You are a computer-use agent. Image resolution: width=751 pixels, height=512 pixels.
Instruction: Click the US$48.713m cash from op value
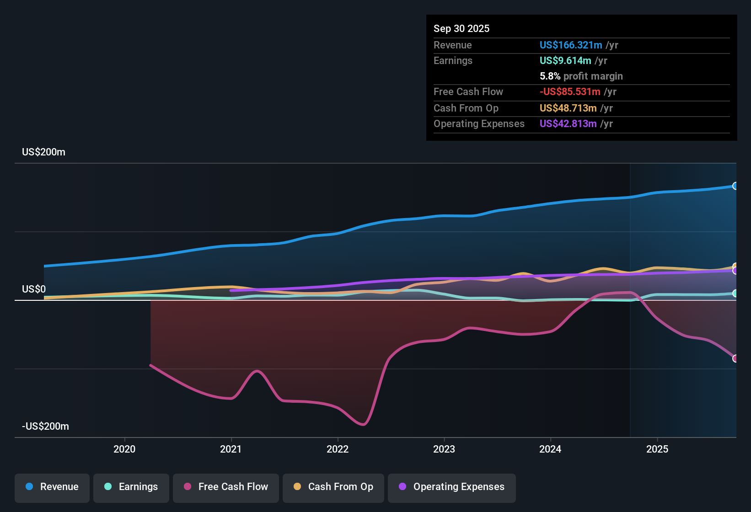tap(568, 108)
